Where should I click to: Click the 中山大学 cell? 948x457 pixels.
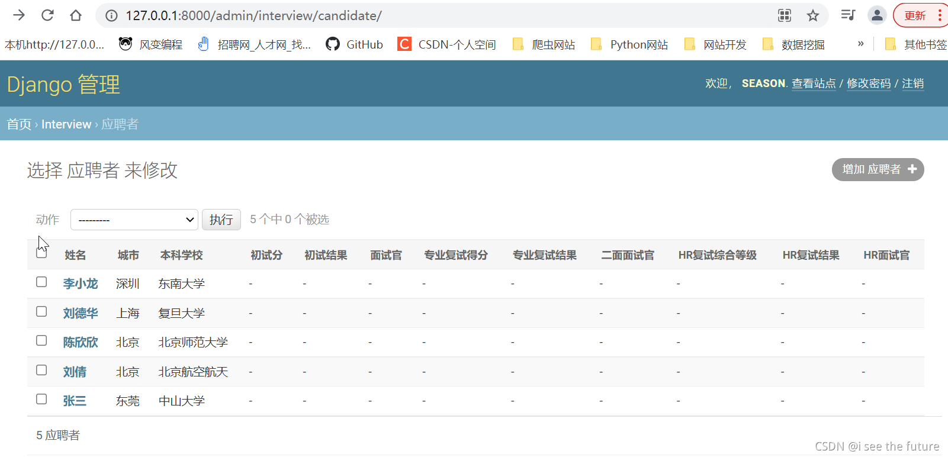182,401
